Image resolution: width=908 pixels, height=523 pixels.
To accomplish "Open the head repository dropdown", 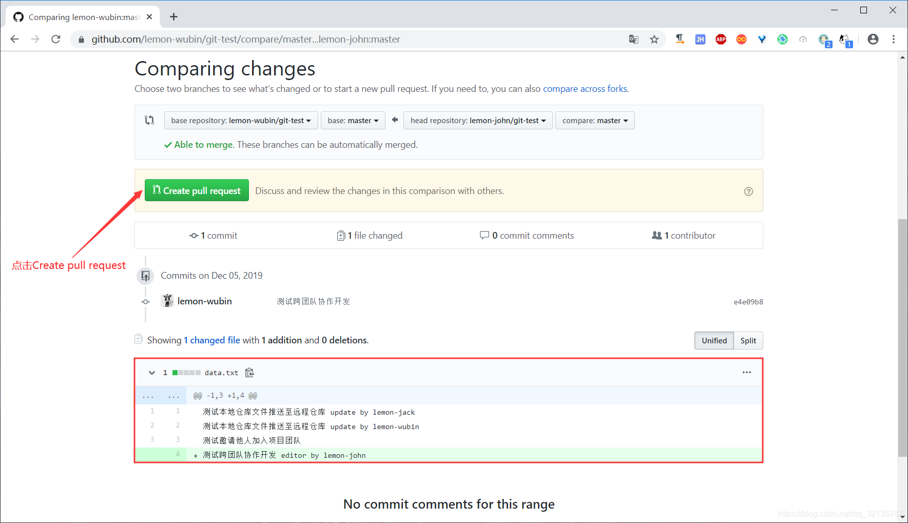I will click(478, 121).
